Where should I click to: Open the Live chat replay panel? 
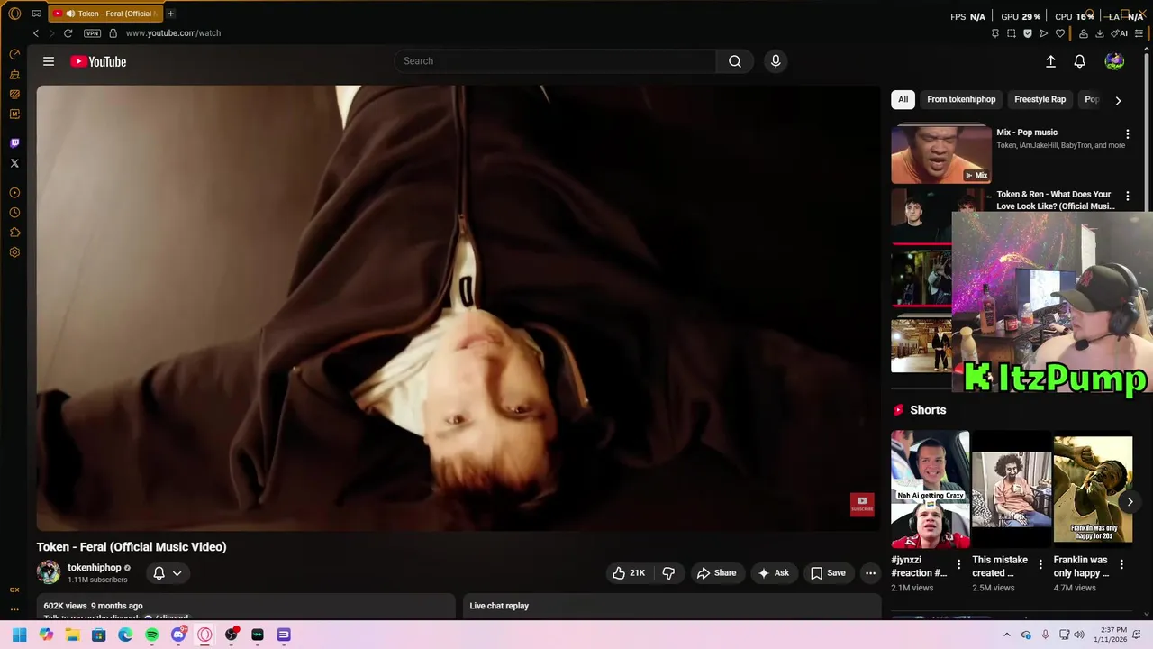(x=673, y=606)
